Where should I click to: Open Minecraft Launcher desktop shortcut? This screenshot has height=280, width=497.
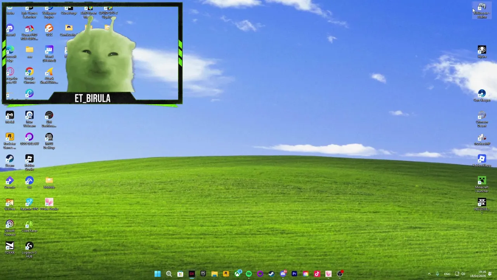[x=482, y=185]
